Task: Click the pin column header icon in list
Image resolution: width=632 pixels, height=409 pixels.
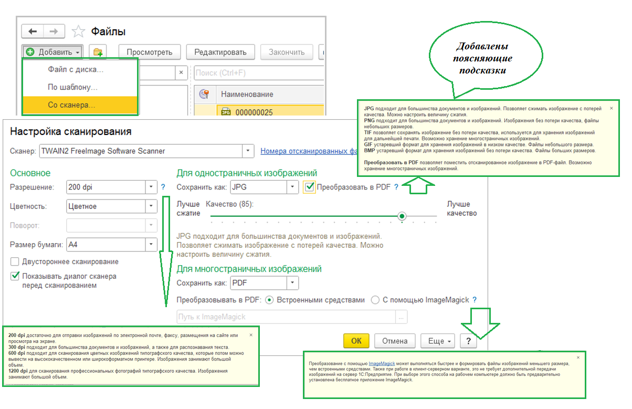Action: pos(204,94)
